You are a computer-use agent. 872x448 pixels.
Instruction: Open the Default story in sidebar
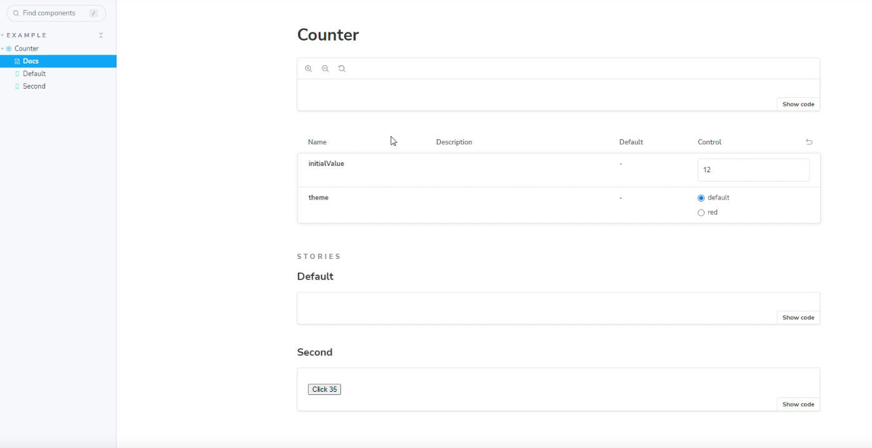coord(58,74)
